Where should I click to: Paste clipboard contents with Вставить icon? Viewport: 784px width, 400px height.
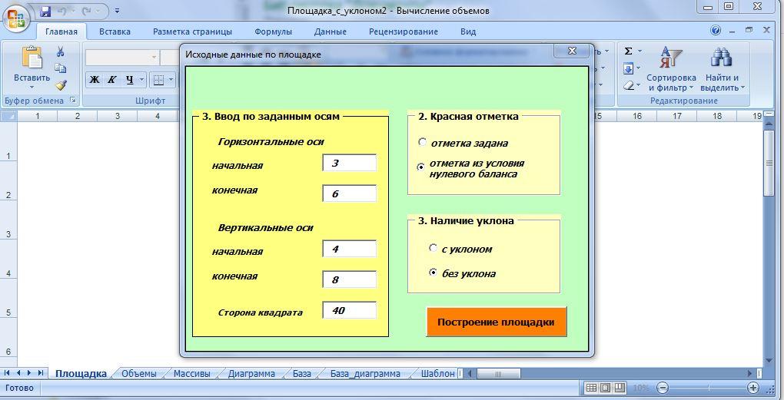(x=32, y=58)
